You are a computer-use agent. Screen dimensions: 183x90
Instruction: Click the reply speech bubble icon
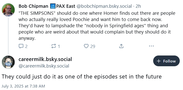pyautogui.click(x=21, y=46)
